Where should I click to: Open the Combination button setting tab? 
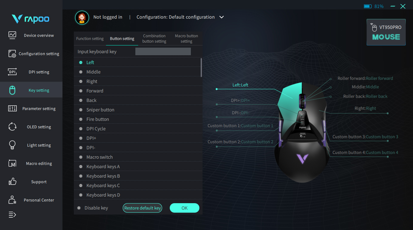point(154,38)
